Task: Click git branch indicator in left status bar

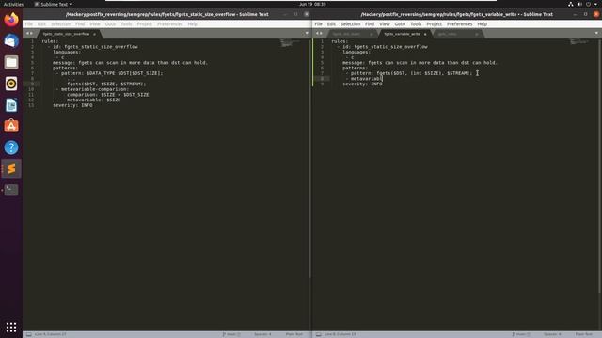Action: point(231,334)
